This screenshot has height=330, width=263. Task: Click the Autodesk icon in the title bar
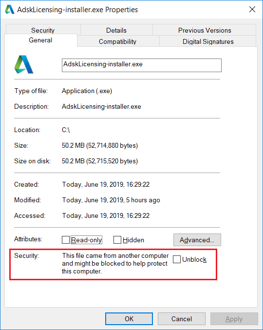(x=9, y=9)
